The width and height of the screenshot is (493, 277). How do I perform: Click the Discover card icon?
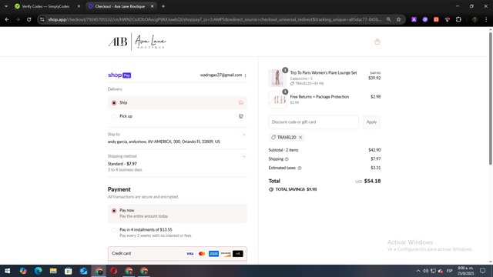pyautogui.click(x=226, y=254)
